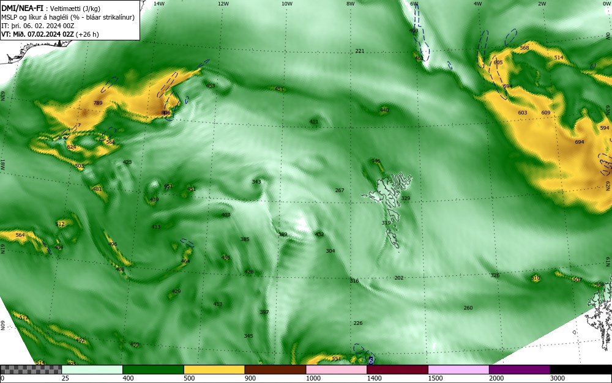Image resolution: width=612 pixels, height=383 pixels.
Task: Click the '564' value on the map
Action: [x=20, y=235]
